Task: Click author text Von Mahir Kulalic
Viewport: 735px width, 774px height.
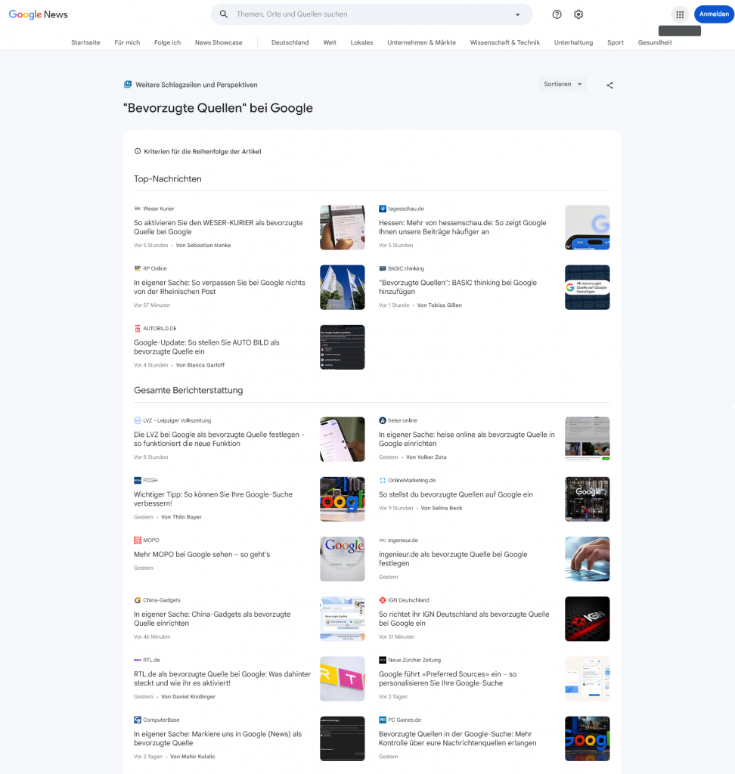Action: coord(193,756)
